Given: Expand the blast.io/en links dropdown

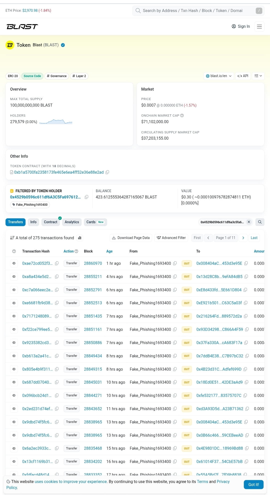Looking at the screenshot, I should point(219,76).
